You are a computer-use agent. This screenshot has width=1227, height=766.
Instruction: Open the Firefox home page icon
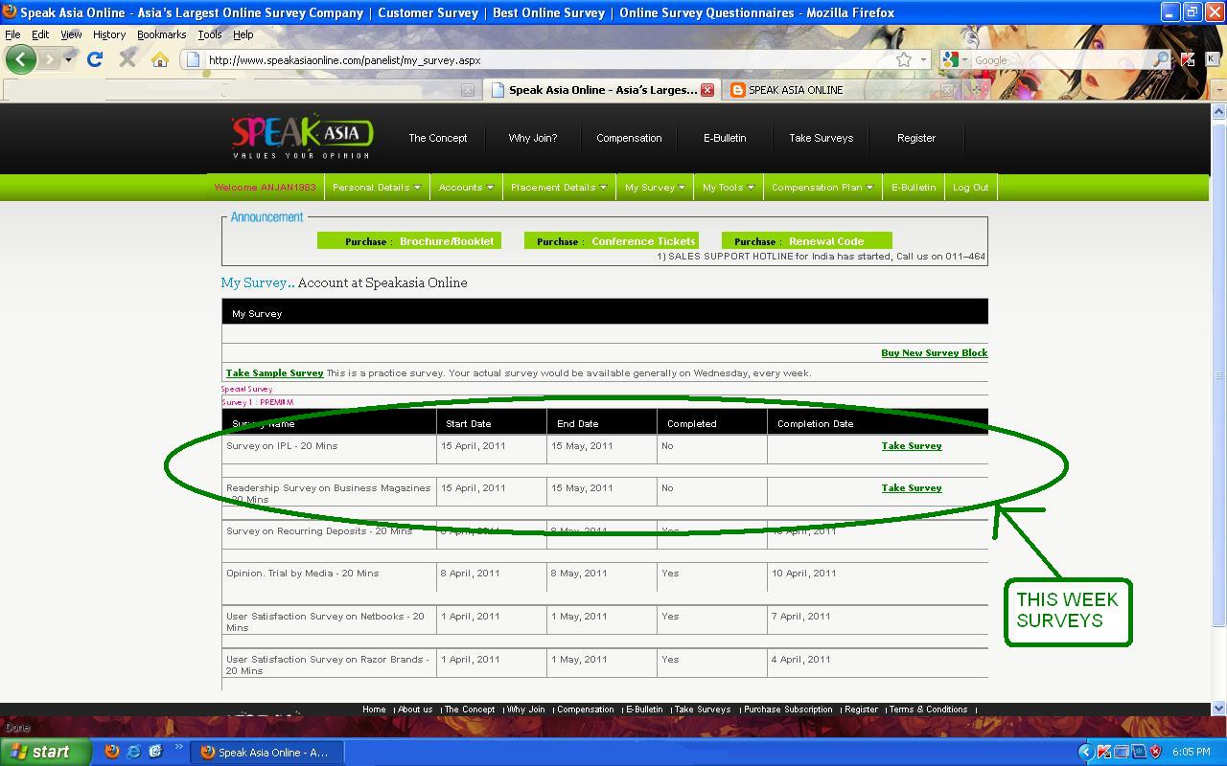click(160, 59)
